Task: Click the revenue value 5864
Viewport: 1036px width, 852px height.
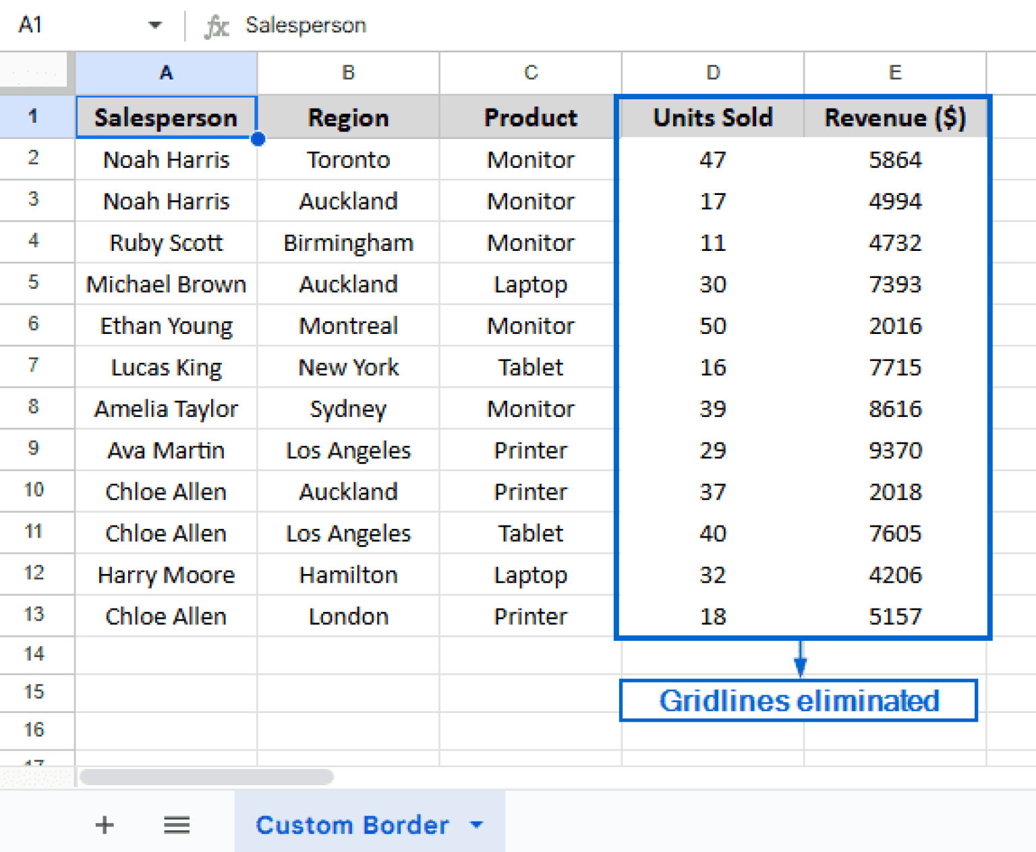Action: [895, 159]
